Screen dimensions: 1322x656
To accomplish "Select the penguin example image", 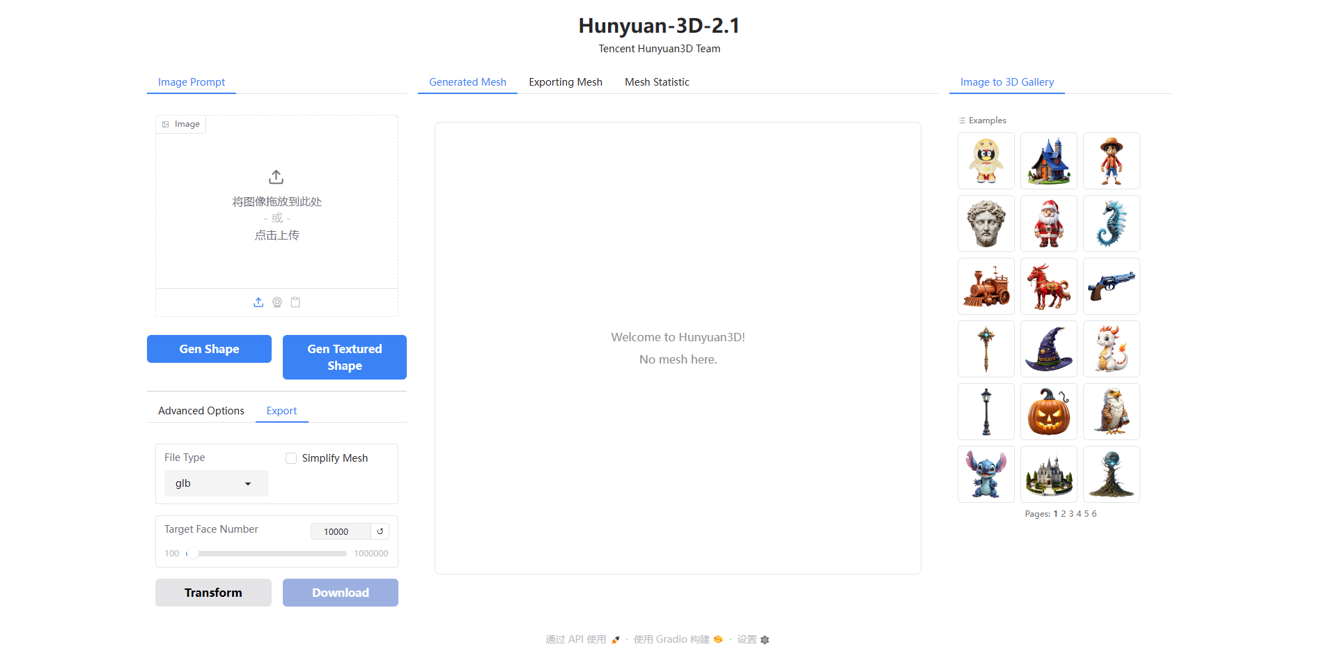I will 986,161.
